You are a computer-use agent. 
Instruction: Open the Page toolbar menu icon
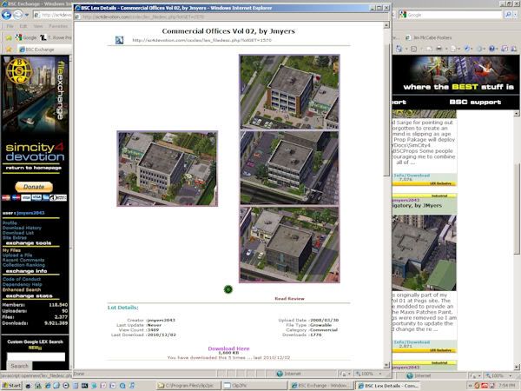coord(453,49)
